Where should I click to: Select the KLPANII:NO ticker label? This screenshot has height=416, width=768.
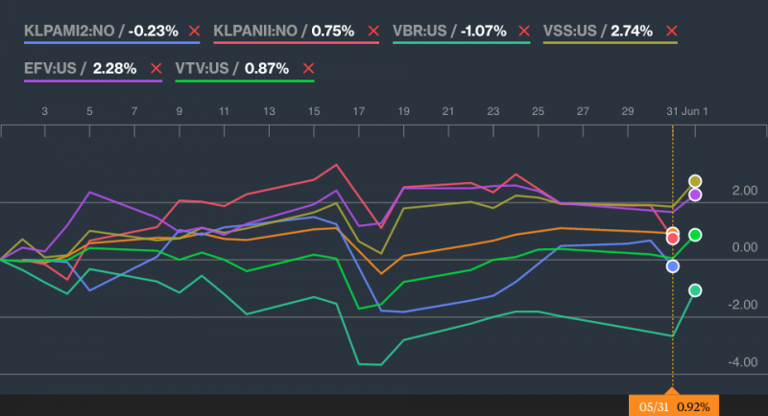tap(255, 31)
